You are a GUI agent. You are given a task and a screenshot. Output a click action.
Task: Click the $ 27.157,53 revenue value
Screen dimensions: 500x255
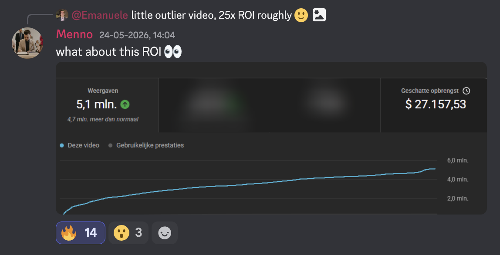pos(436,104)
